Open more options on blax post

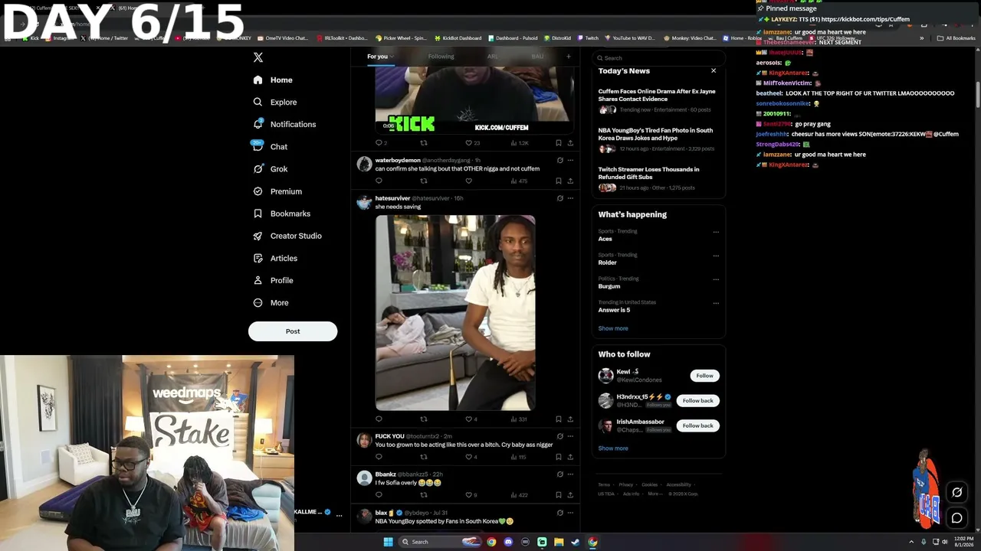tap(570, 513)
